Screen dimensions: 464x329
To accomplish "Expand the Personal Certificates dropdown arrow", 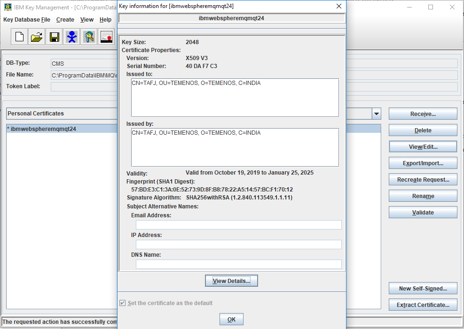I will [376, 114].
